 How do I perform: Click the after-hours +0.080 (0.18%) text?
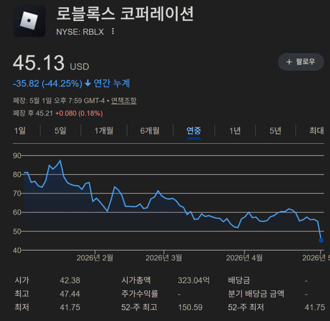(79, 113)
